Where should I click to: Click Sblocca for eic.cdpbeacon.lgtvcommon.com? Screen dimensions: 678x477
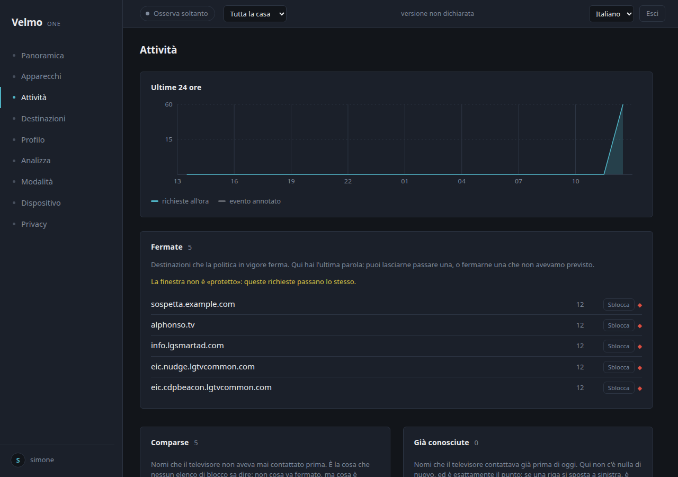(x=619, y=388)
